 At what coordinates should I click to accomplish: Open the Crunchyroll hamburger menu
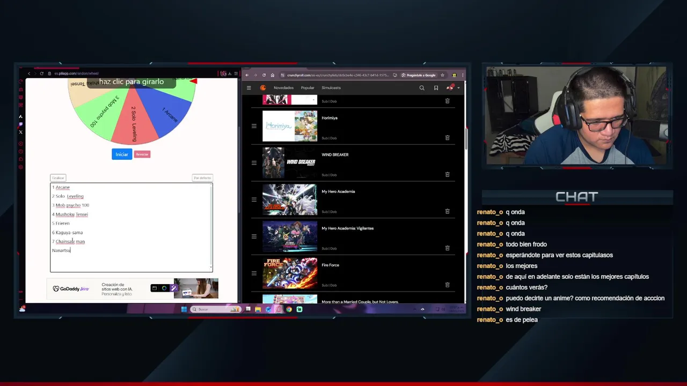point(249,88)
